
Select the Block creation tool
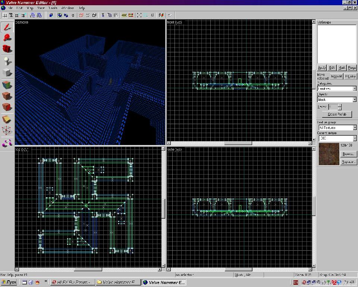tap(7, 72)
